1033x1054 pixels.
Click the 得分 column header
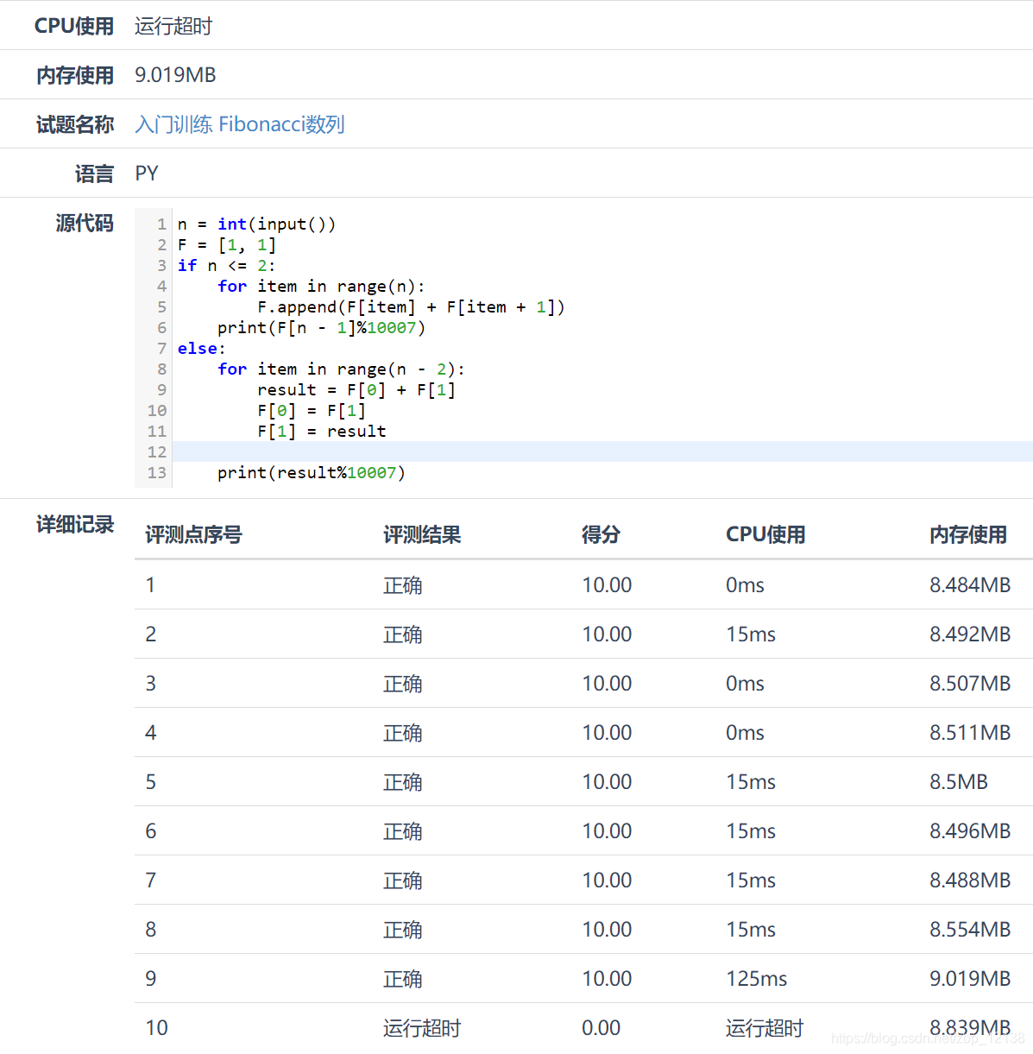(601, 534)
